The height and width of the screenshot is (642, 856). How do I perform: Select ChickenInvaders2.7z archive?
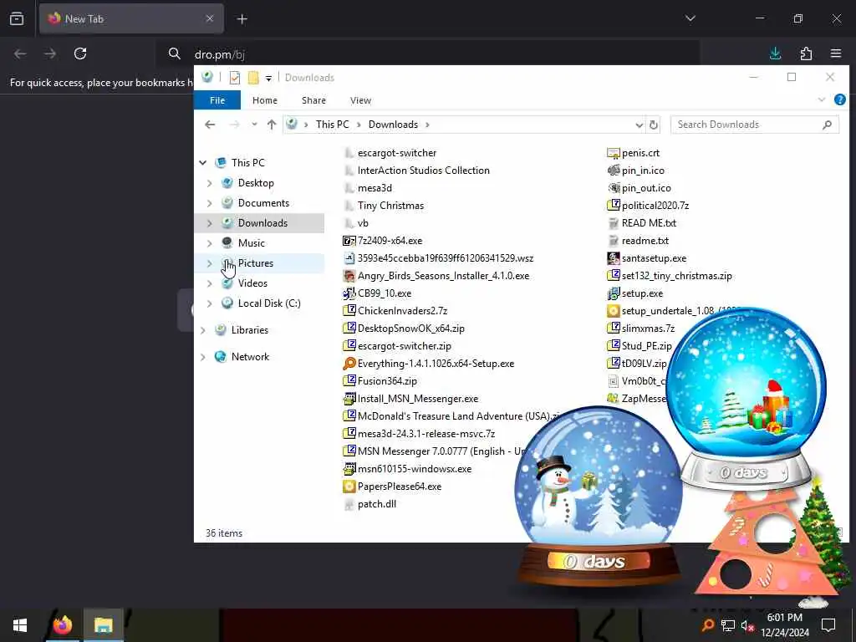[x=402, y=311]
